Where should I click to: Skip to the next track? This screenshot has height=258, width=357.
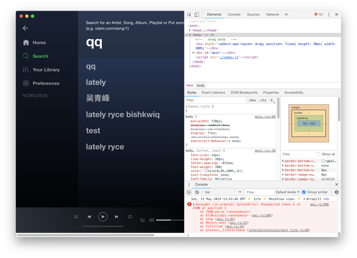pyautogui.click(x=116, y=217)
